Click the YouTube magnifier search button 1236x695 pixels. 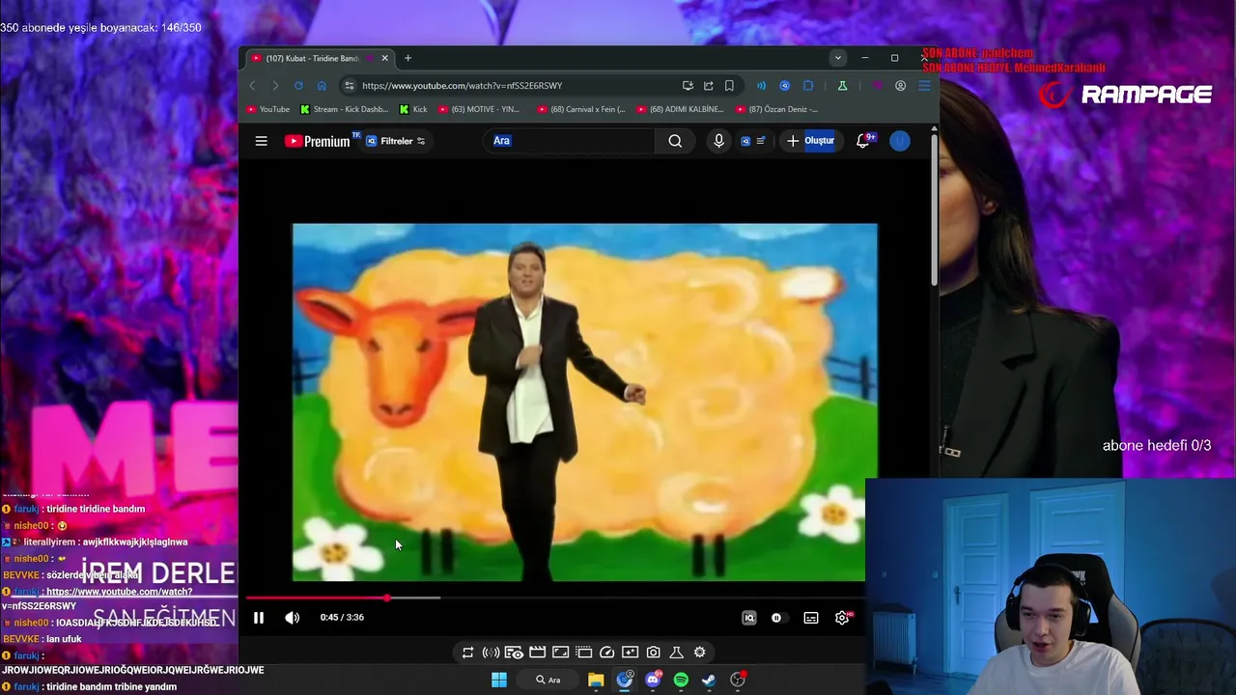tap(675, 141)
